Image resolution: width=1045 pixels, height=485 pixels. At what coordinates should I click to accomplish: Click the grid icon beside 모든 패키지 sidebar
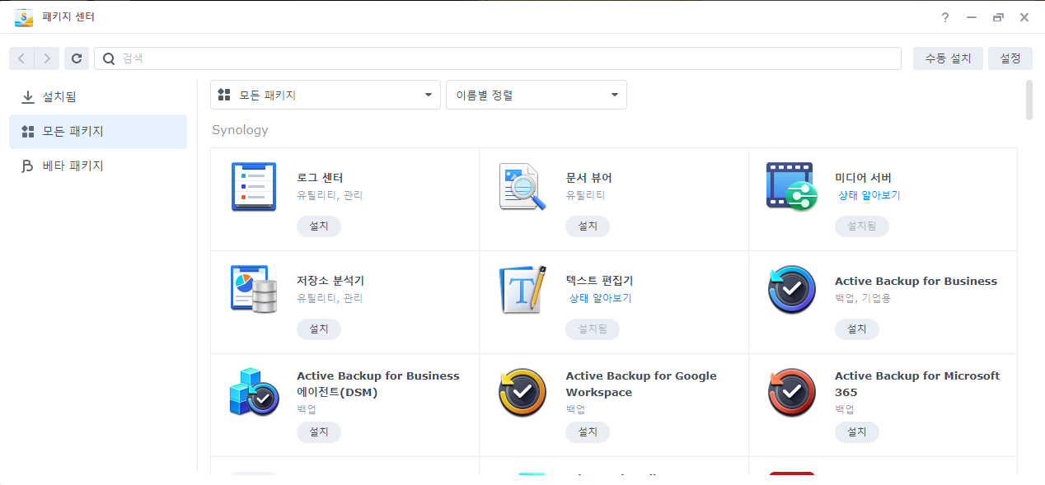[x=28, y=132]
